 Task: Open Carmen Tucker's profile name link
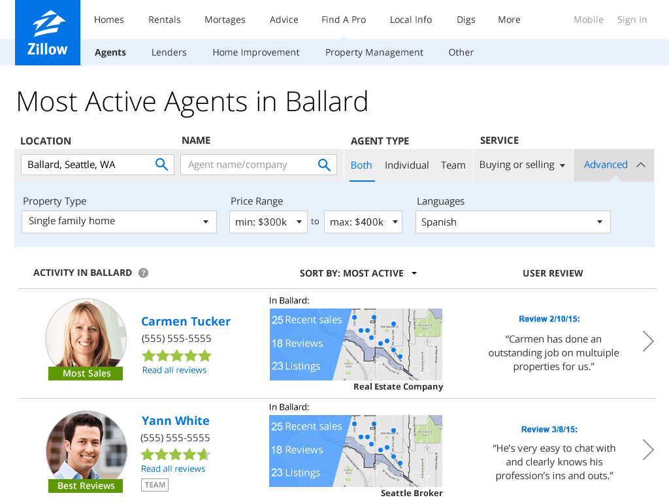click(x=186, y=321)
